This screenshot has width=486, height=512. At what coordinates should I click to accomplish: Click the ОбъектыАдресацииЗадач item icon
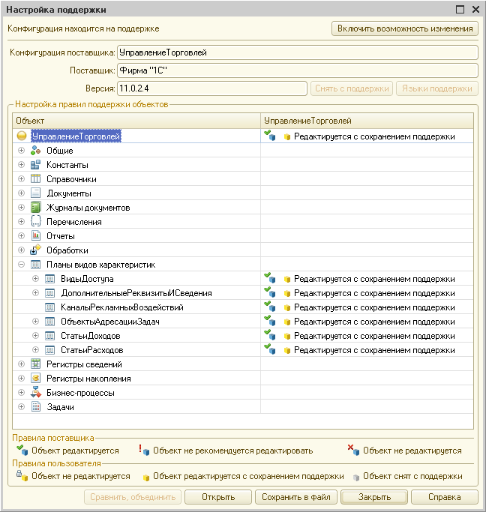(x=49, y=322)
